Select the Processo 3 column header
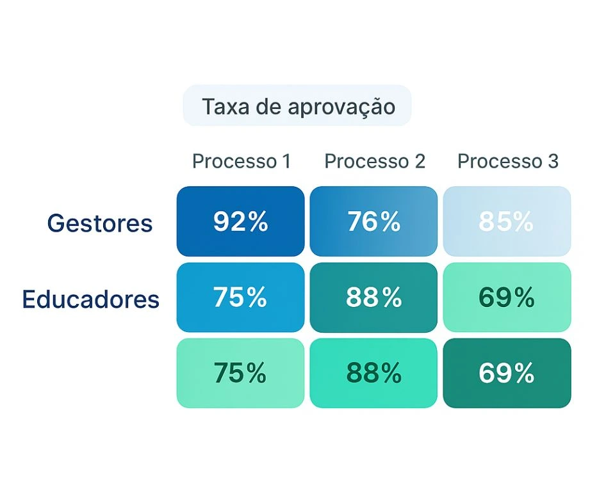This screenshot has height=499, width=615. coord(507,162)
